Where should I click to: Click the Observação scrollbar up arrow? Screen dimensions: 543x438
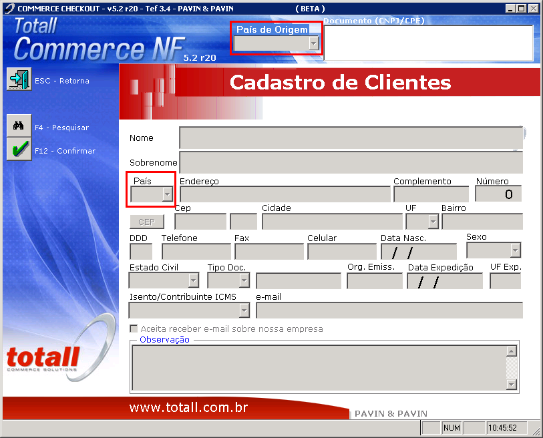(x=512, y=351)
